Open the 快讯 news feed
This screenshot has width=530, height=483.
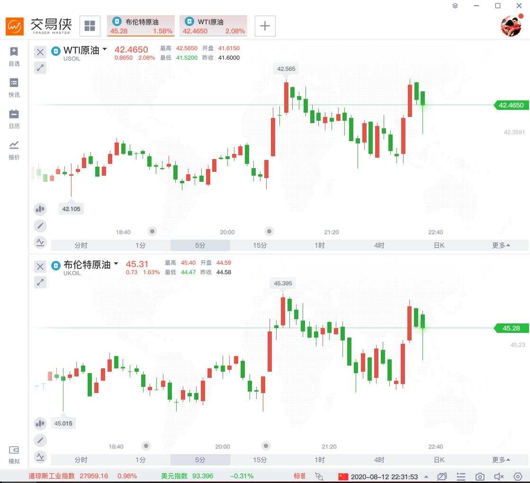tap(14, 88)
